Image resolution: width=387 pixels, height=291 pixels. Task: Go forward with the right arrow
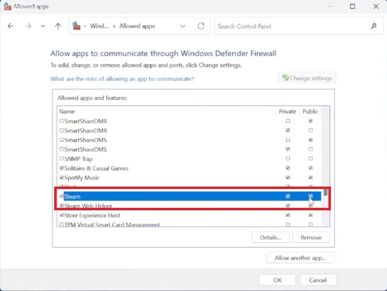tap(28, 26)
